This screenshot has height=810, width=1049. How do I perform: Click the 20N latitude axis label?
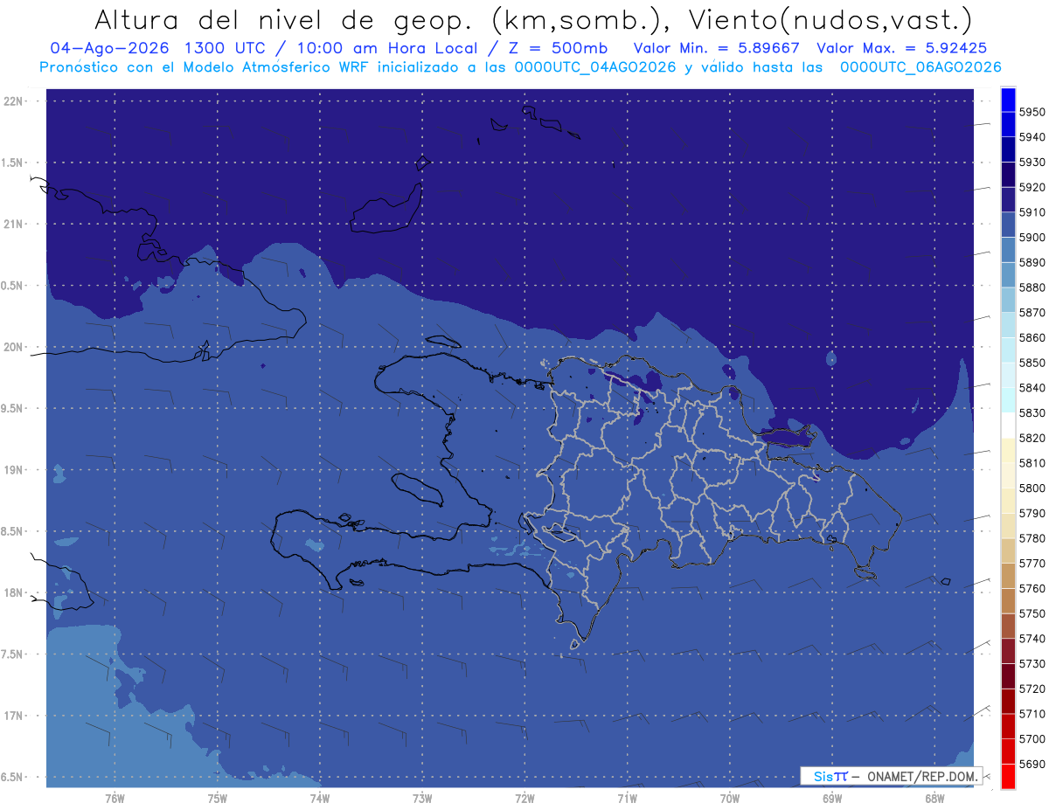click(x=15, y=347)
